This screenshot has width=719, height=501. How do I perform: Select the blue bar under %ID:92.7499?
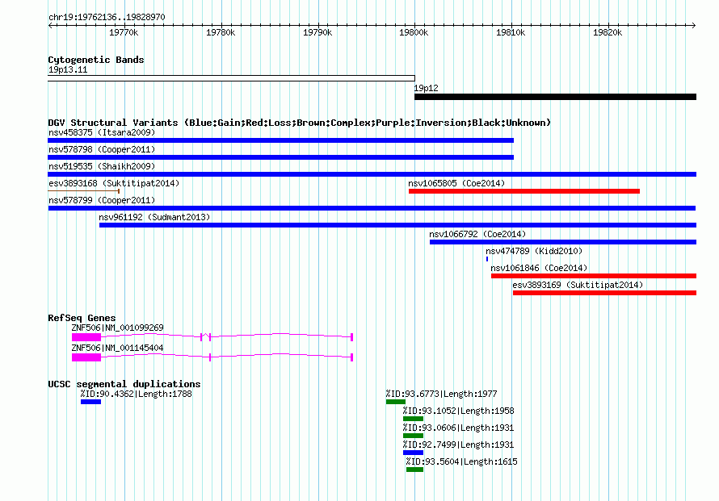[413, 453]
